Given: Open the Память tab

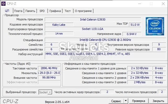Looking at the screenshot, I should [30, 11].
